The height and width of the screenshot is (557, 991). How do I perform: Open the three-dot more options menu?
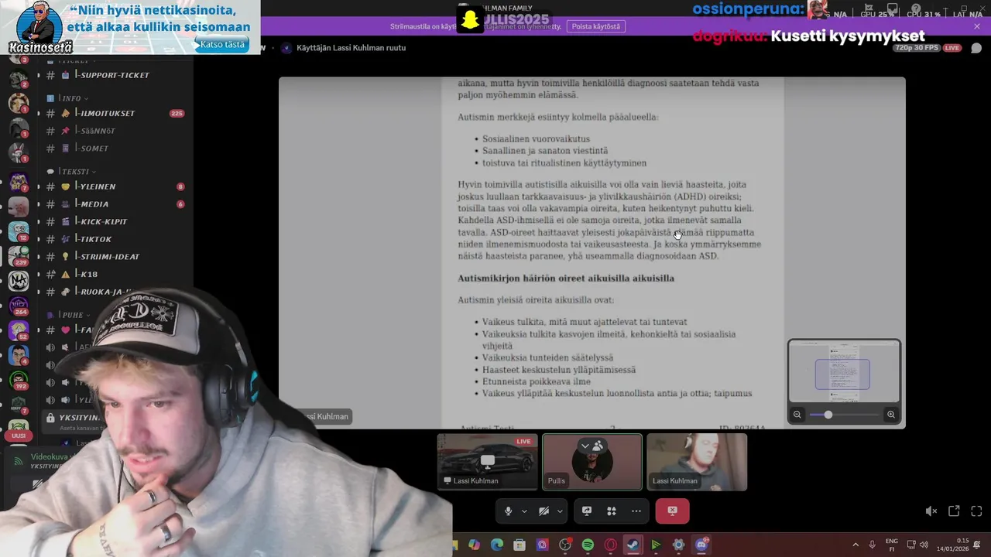coord(636,511)
